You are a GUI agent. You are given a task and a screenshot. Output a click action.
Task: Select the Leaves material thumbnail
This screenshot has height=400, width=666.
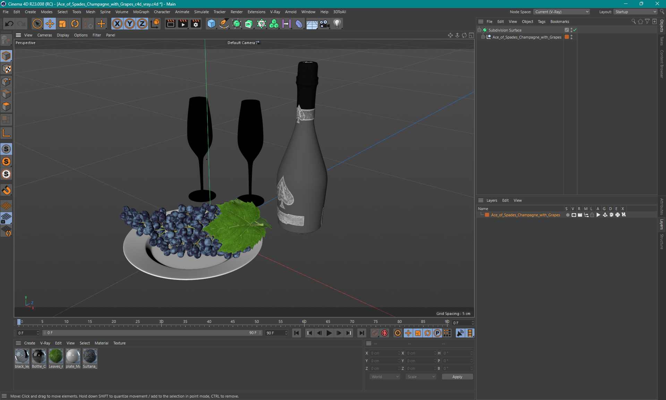point(56,356)
